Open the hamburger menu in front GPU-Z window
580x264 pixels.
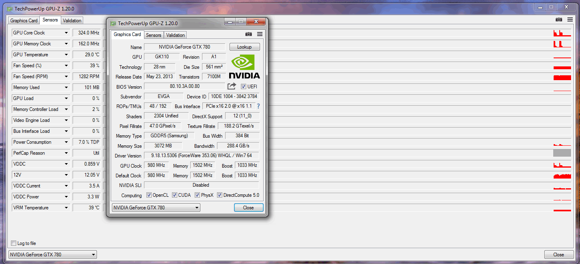coord(260,34)
